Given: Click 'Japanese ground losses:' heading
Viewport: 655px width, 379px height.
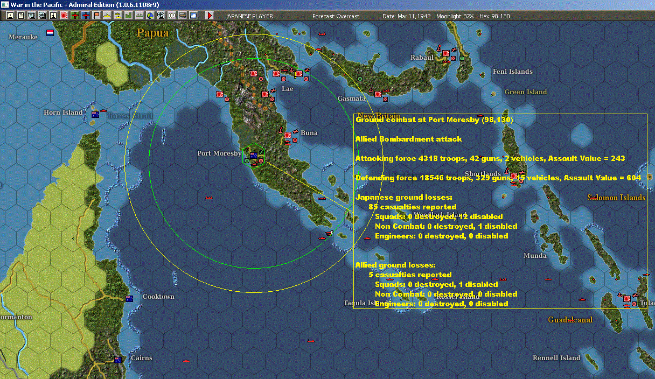Looking at the screenshot, I should click(404, 197).
